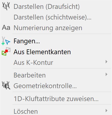This screenshot has height=115, width=112.
Task: Click the Darstellen (Draufsicht) icon
Action: 6,6
